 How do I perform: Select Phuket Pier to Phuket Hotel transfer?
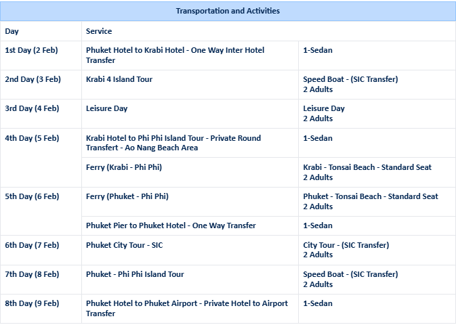171,225
